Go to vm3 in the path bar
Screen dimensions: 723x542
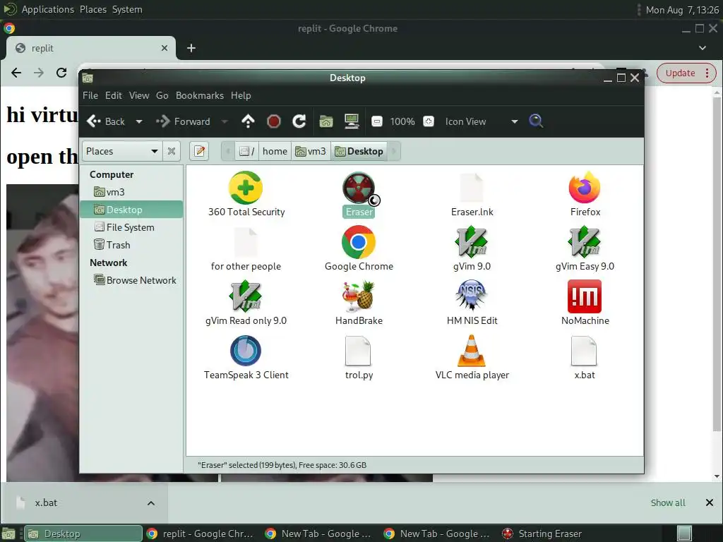(311, 151)
